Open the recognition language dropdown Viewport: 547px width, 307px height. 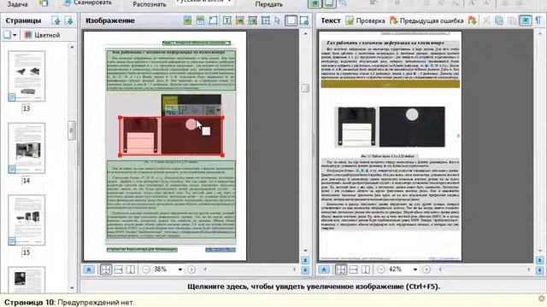pos(229,2)
